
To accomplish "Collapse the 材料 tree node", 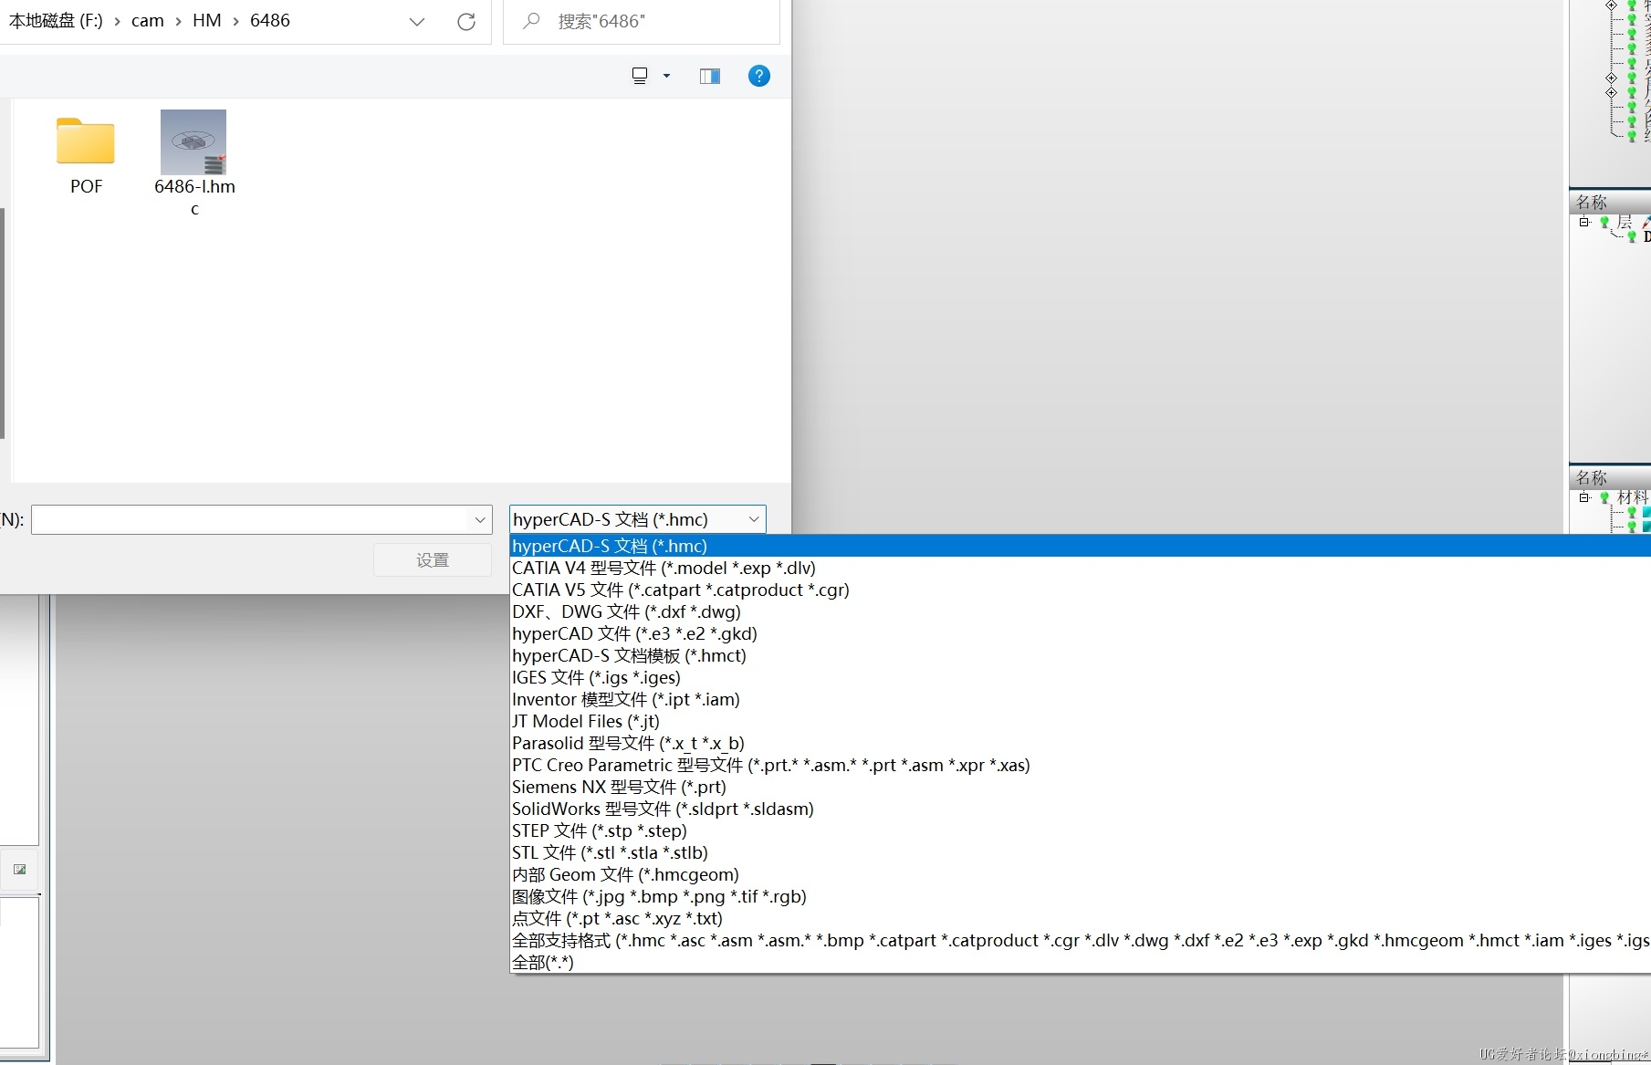I will tap(1584, 497).
